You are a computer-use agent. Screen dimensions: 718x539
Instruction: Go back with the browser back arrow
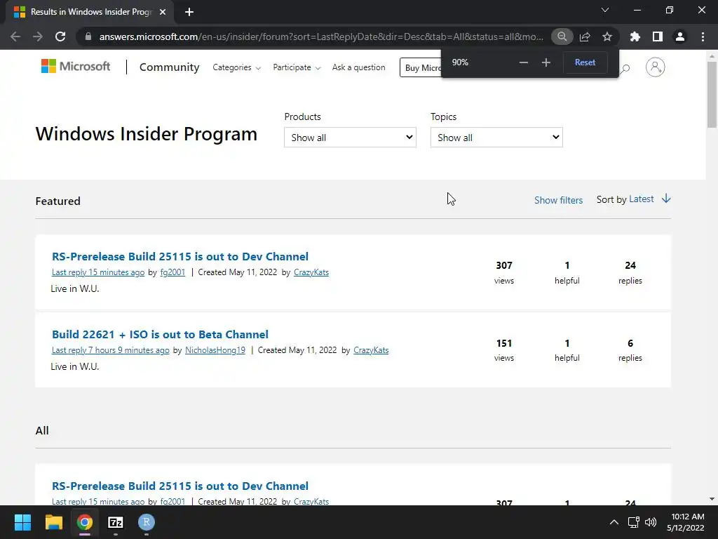(x=15, y=36)
